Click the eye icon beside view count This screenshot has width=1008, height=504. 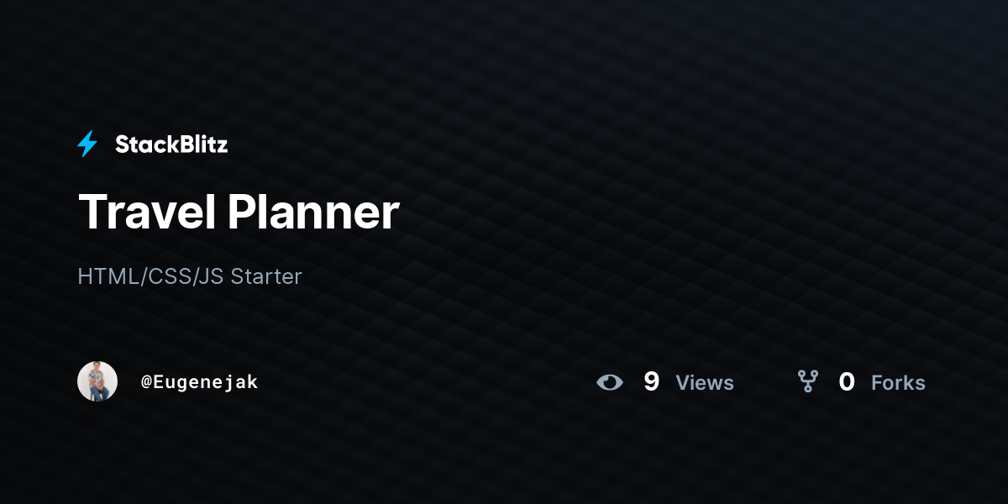(610, 382)
